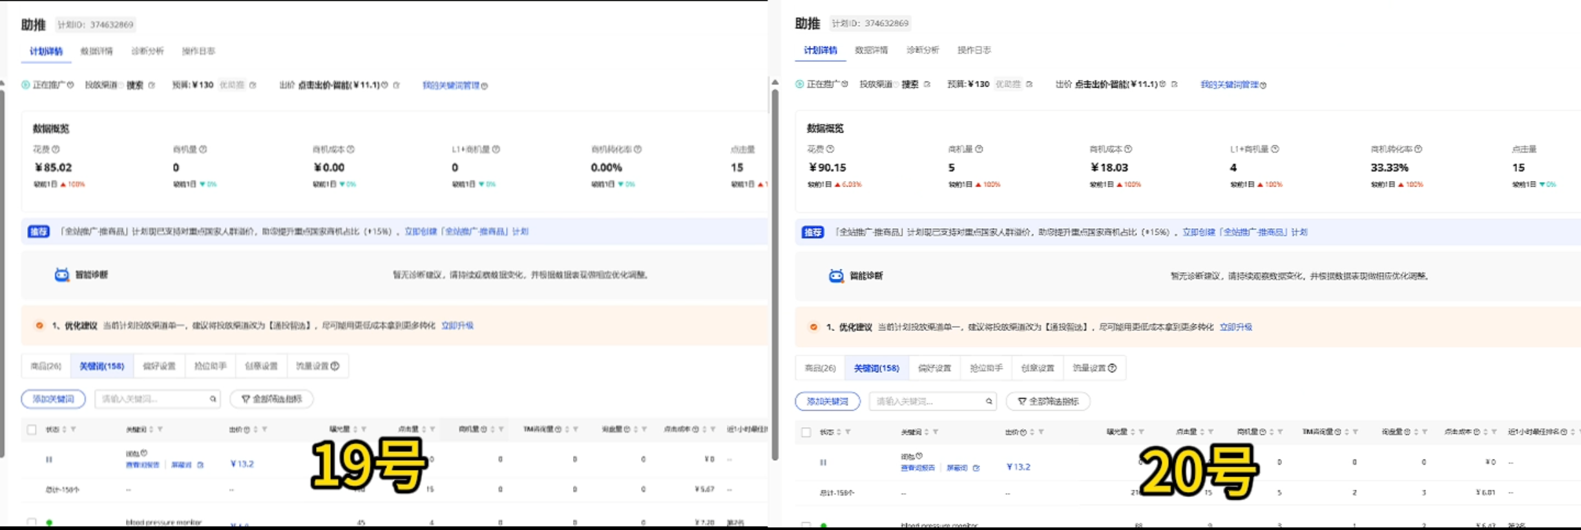This screenshot has width=1581, height=530.
Task: Tick blood pressure monitor row checkbox in 19号
Action: [32, 522]
